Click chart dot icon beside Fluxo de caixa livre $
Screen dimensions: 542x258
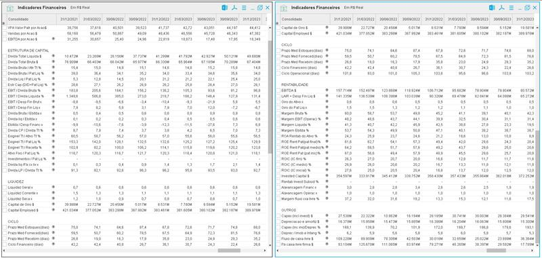pos(327,238)
